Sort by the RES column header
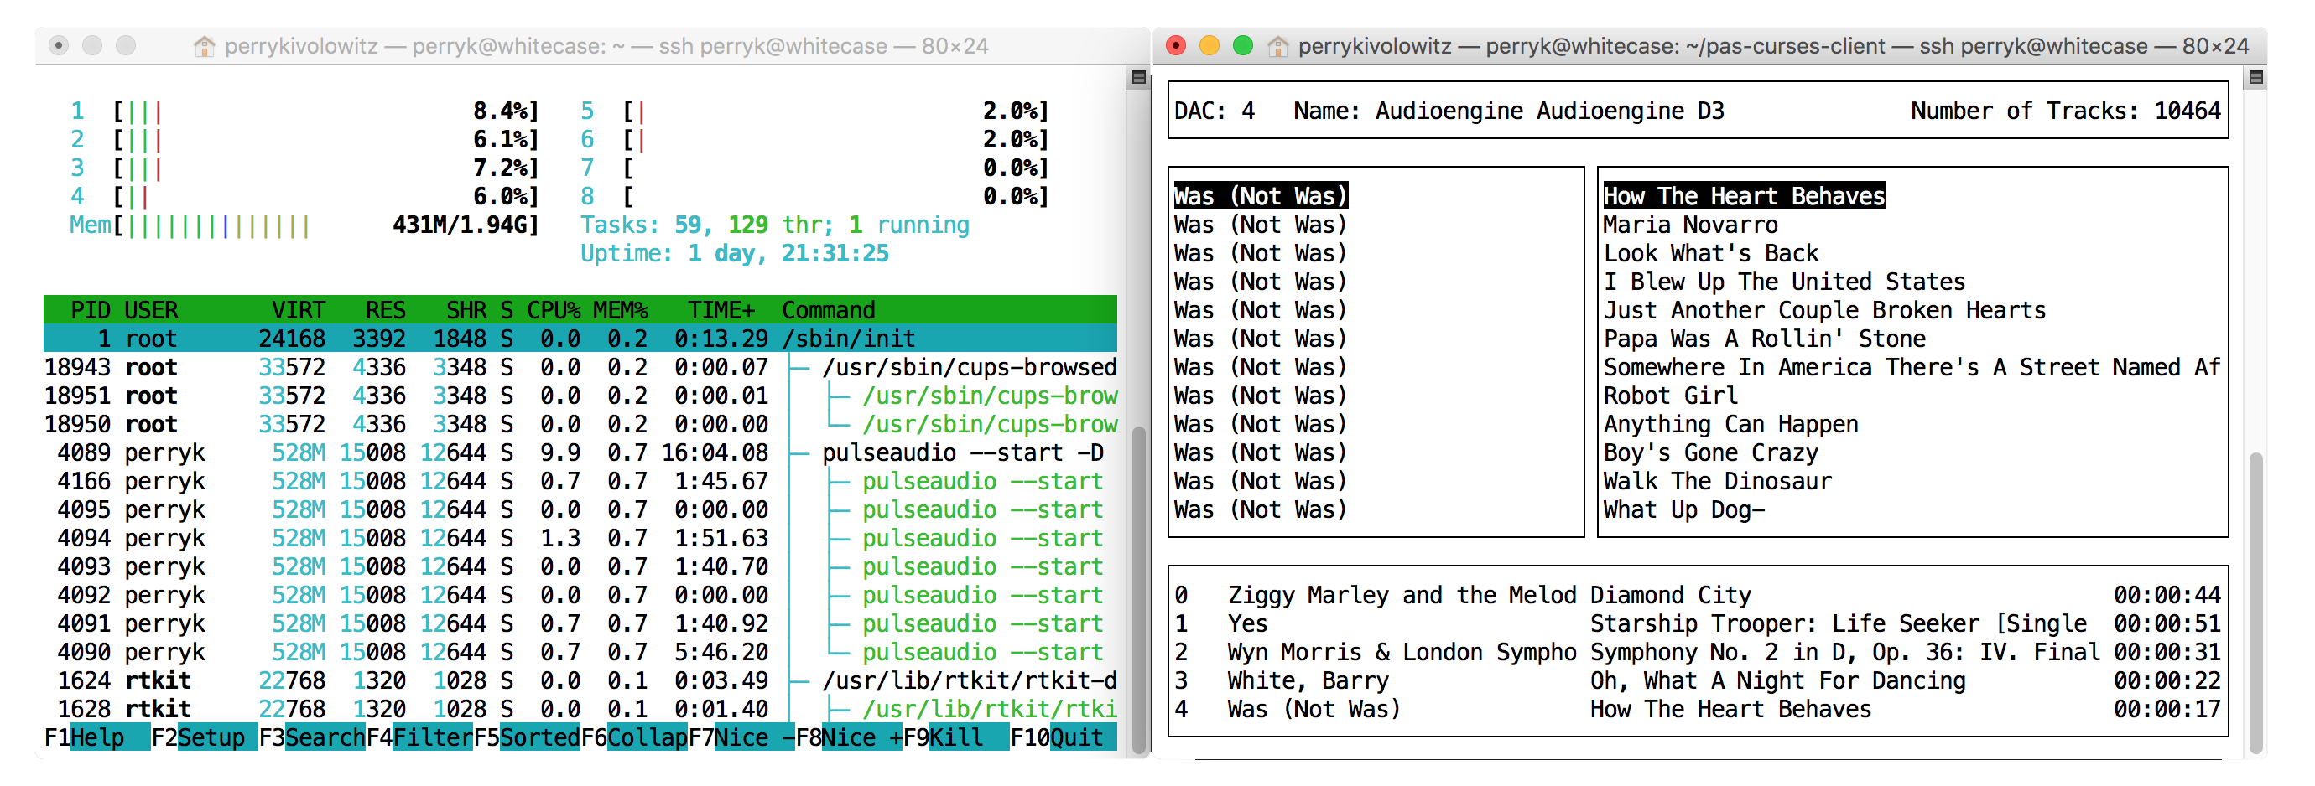 point(386,310)
